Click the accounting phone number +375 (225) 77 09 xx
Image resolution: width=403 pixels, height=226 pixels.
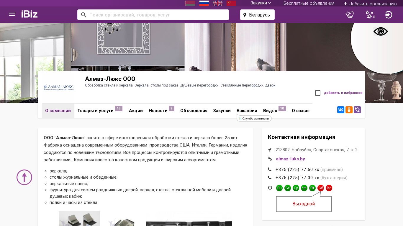[297, 178]
